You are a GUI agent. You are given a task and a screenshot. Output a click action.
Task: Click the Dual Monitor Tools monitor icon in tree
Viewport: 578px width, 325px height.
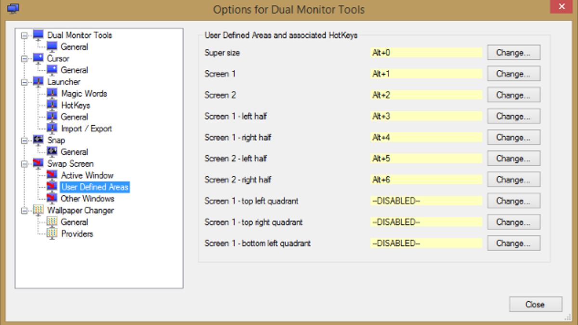point(39,36)
